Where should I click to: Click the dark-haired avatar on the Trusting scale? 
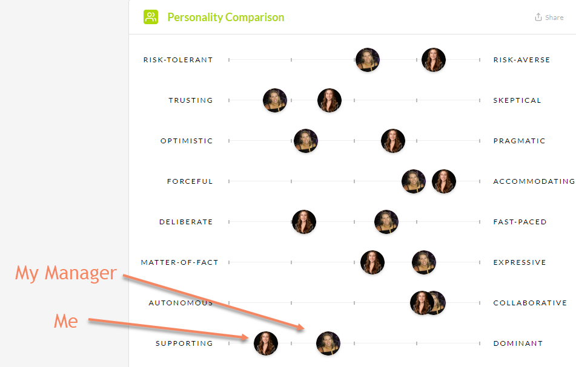pos(329,100)
